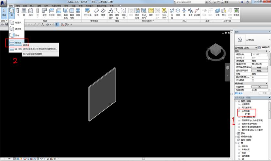Click 编辑 button beside 图形显示选项
The width and height of the screenshot is (271, 161).
(259, 71)
